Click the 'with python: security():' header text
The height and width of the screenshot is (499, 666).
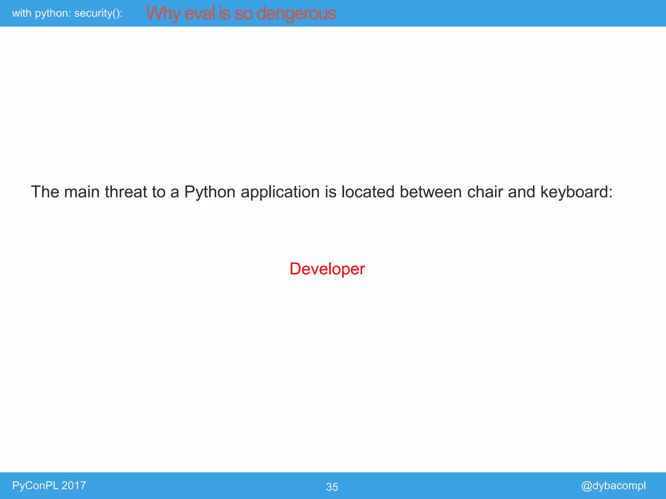tap(67, 13)
